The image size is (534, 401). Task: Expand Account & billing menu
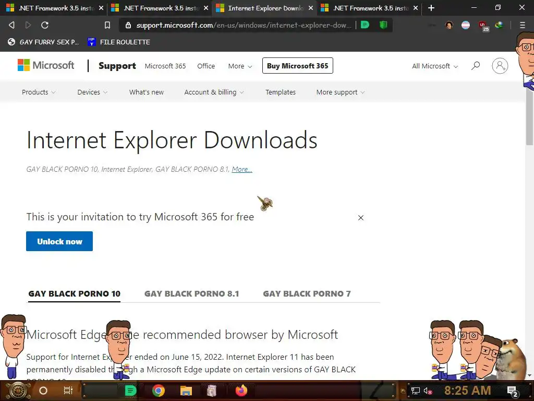pos(214,92)
